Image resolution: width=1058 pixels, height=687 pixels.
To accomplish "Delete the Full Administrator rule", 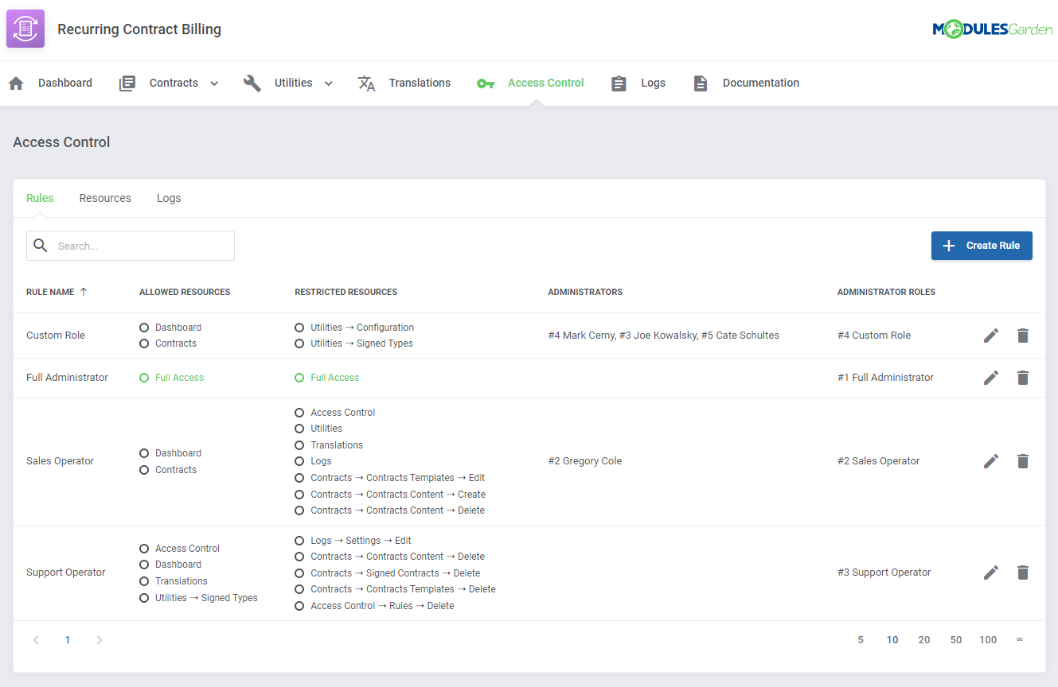I will pos(1023,378).
